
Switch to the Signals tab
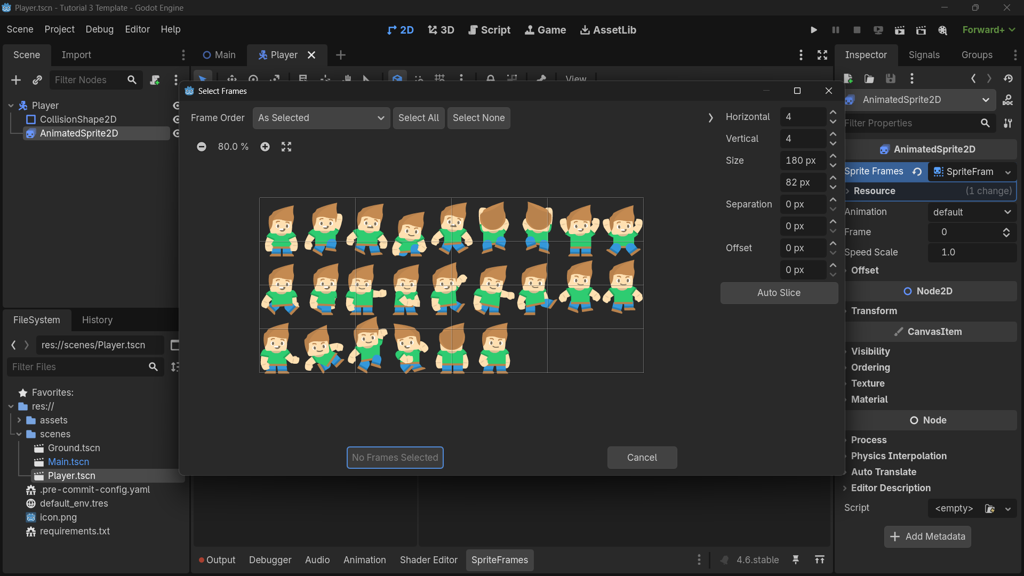click(924, 55)
